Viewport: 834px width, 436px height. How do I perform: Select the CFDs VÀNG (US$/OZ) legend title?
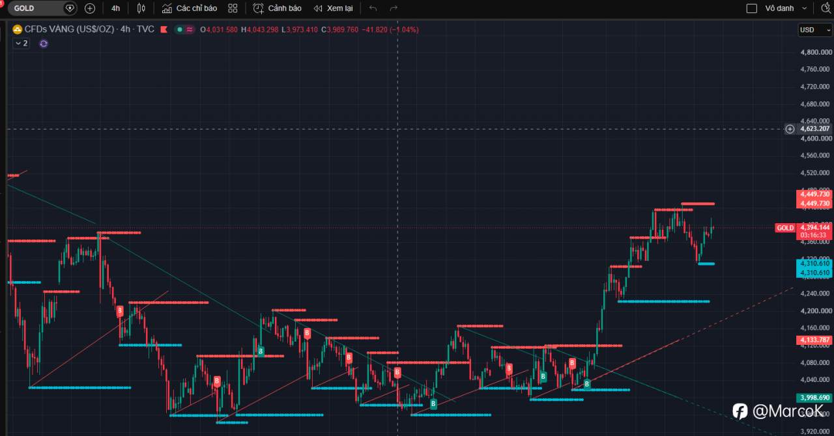tap(70, 29)
